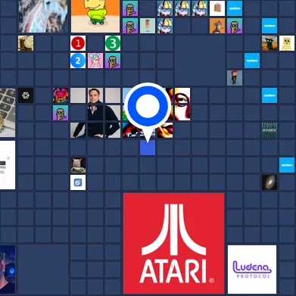Select the blue number 2 tile
This screenshot has width=296, height=296.
click(78, 61)
